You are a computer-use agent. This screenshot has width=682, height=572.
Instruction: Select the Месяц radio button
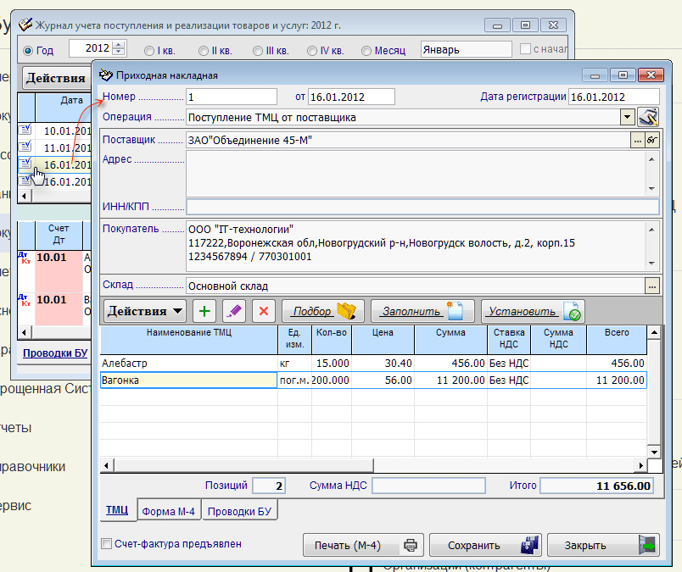(366, 51)
